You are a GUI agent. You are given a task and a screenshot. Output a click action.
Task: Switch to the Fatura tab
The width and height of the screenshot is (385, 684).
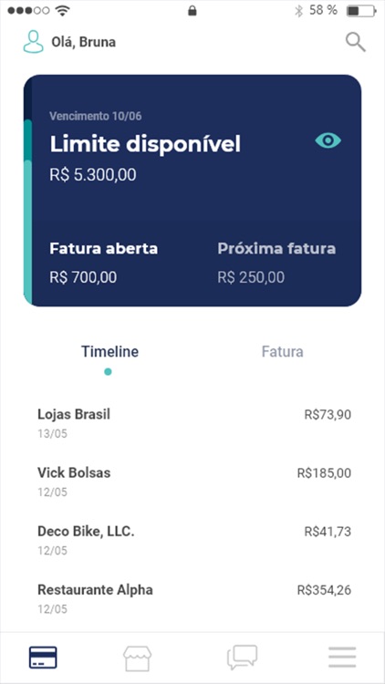pyautogui.click(x=283, y=352)
